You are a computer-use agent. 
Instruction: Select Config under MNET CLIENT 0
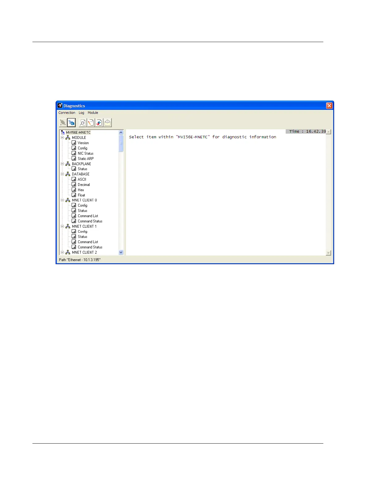click(x=82, y=205)
